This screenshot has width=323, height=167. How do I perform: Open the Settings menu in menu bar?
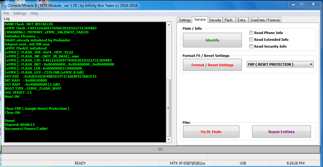[20, 13]
